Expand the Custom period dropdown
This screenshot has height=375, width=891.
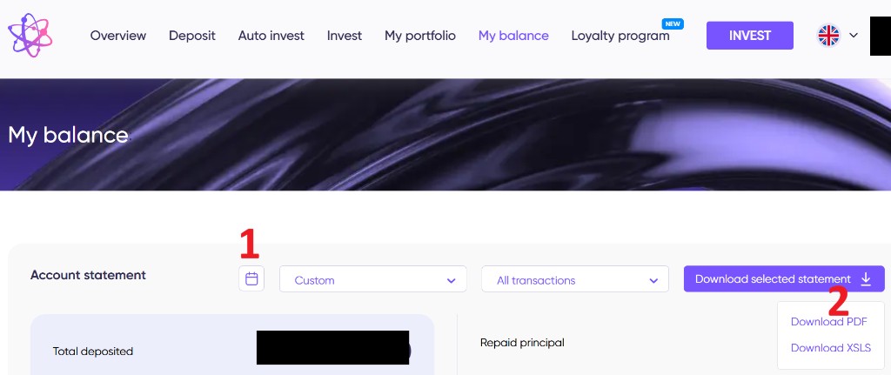pyautogui.click(x=373, y=280)
